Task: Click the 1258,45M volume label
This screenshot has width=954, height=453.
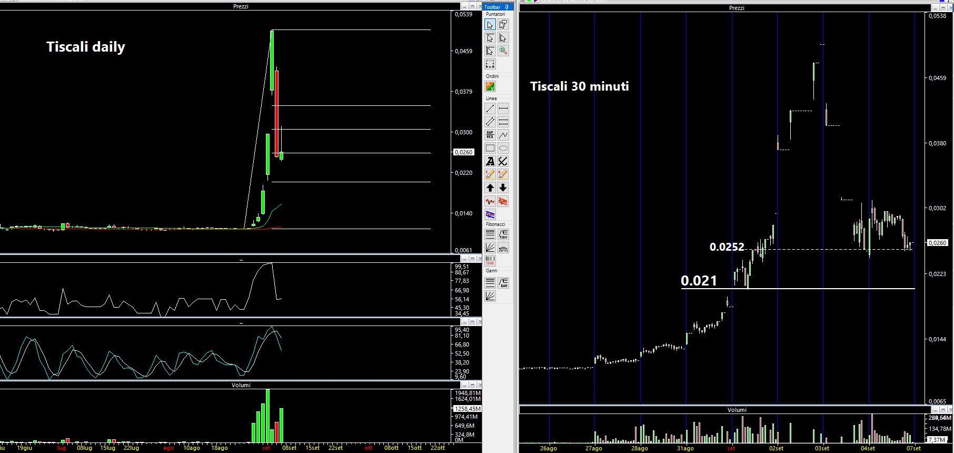Action: [x=468, y=409]
